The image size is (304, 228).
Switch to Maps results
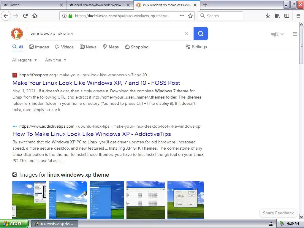111,47
